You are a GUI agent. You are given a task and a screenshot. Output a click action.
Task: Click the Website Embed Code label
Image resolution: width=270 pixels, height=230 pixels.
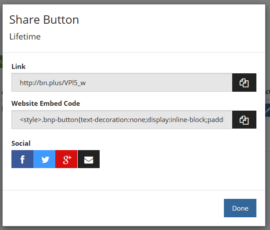pyautogui.click(x=46, y=104)
